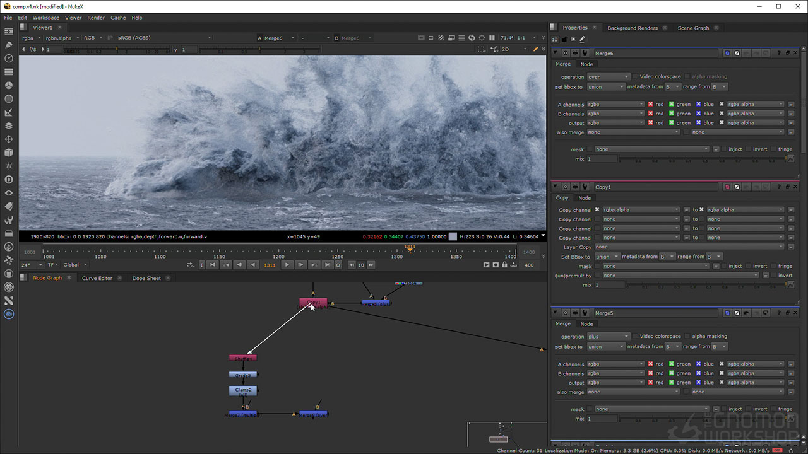Open the Workspace menu

[45, 18]
